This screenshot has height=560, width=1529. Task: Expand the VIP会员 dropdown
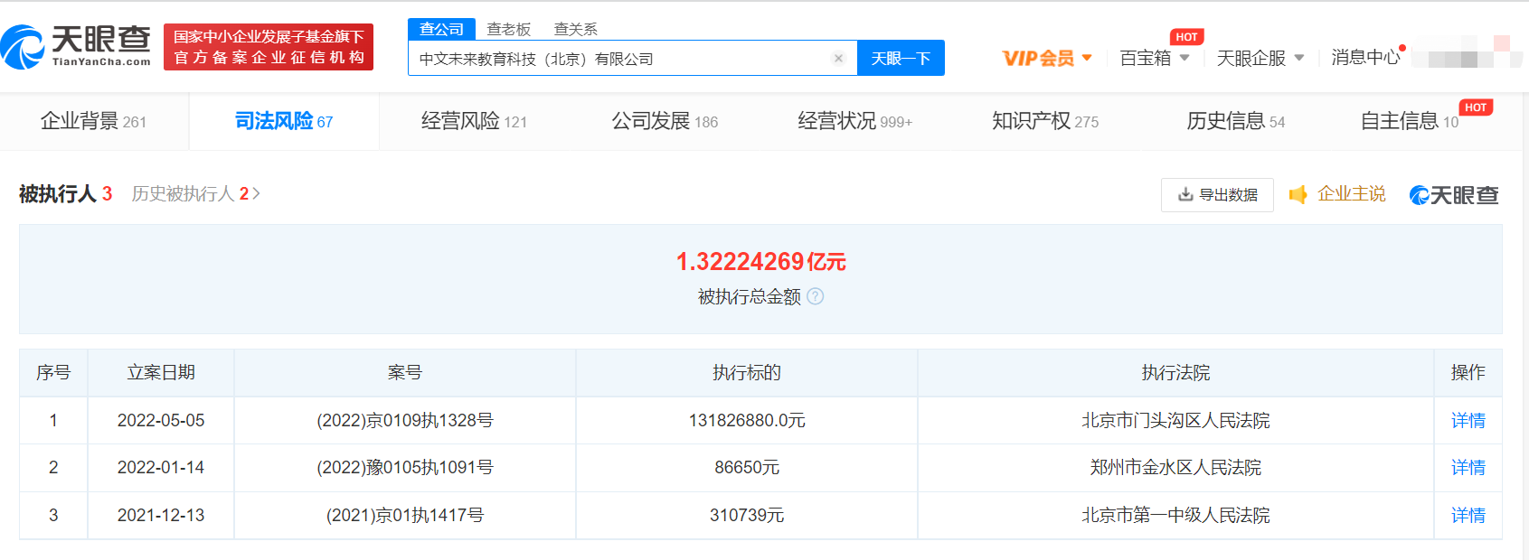click(x=1047, y=59)
